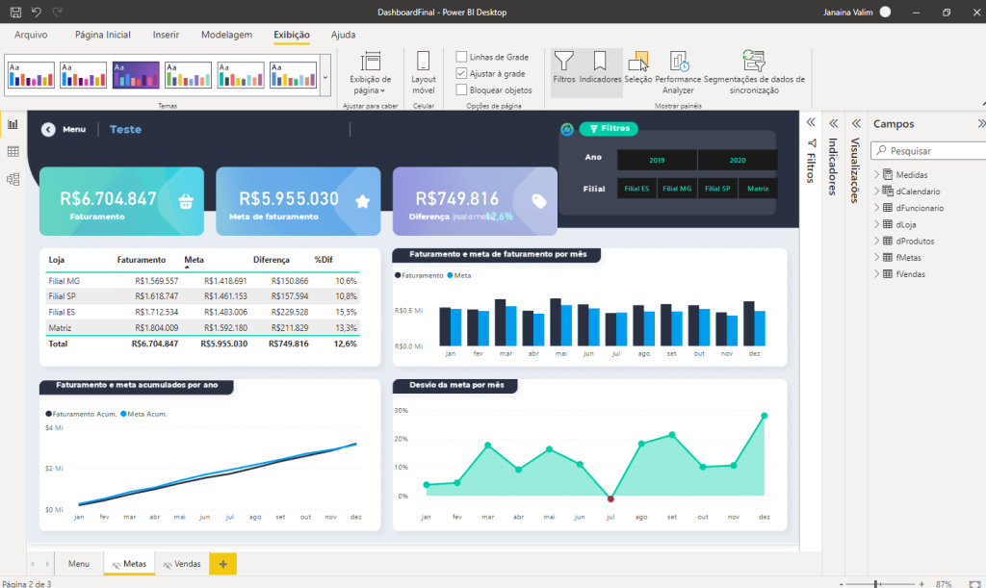The width and height of the screenshot is (986, 588).
Task: Switch to the Data view icon in left sidebar
Action: pos(13,151)
